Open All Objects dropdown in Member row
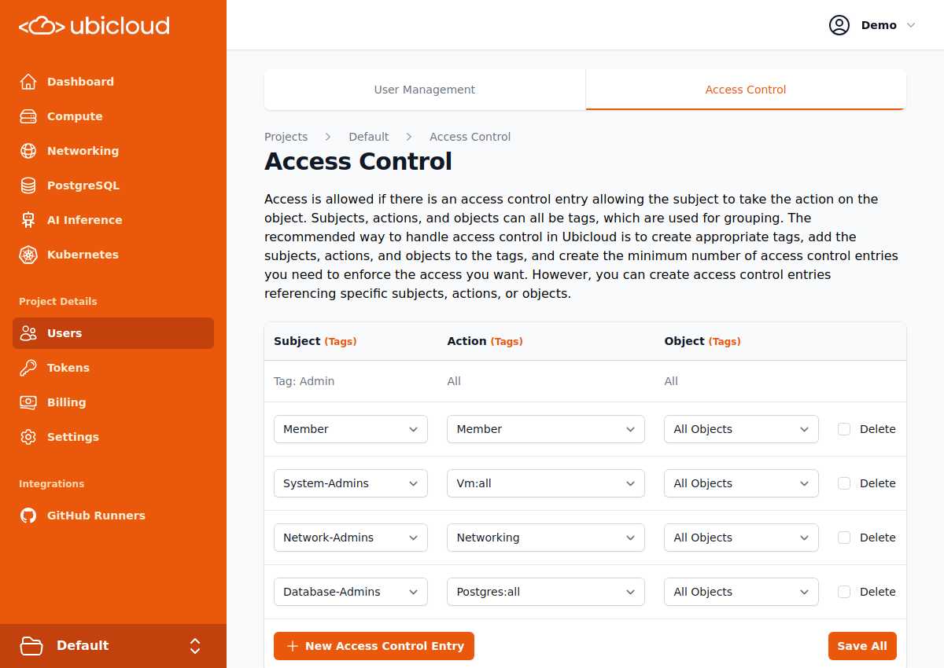The width and height of the screenshot is (944, 668). click(741, 429)
